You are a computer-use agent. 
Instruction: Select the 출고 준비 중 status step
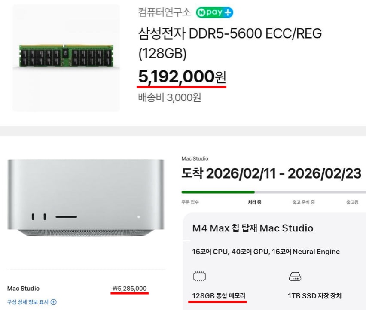point(303,202)
